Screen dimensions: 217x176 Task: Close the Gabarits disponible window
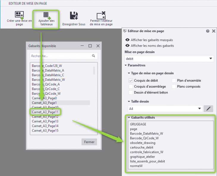pyautogui.click(x=98, y=46)
